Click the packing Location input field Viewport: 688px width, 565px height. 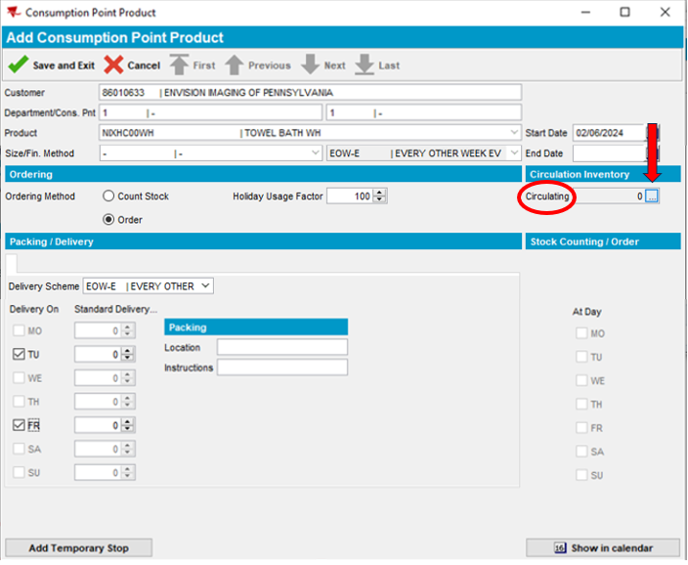(x=282, y=347)
